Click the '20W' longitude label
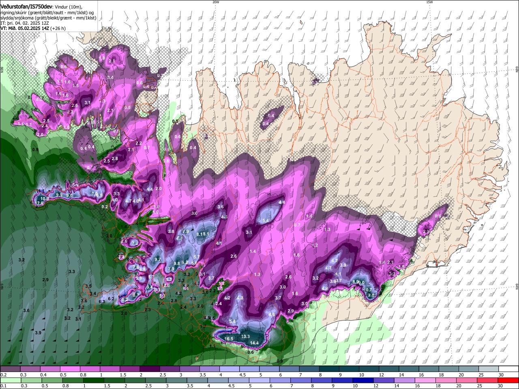The height and width of the screenshot is (389, 519). (216, 2)
